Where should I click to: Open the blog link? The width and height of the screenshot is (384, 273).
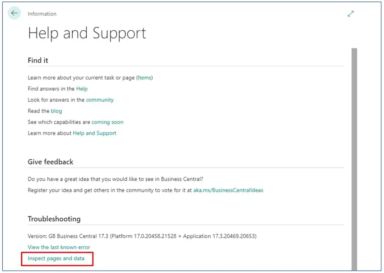tap(56, 111)
